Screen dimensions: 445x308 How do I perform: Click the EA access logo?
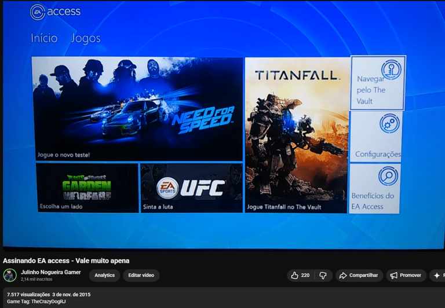pyautogui.click(x=56, y=12)
